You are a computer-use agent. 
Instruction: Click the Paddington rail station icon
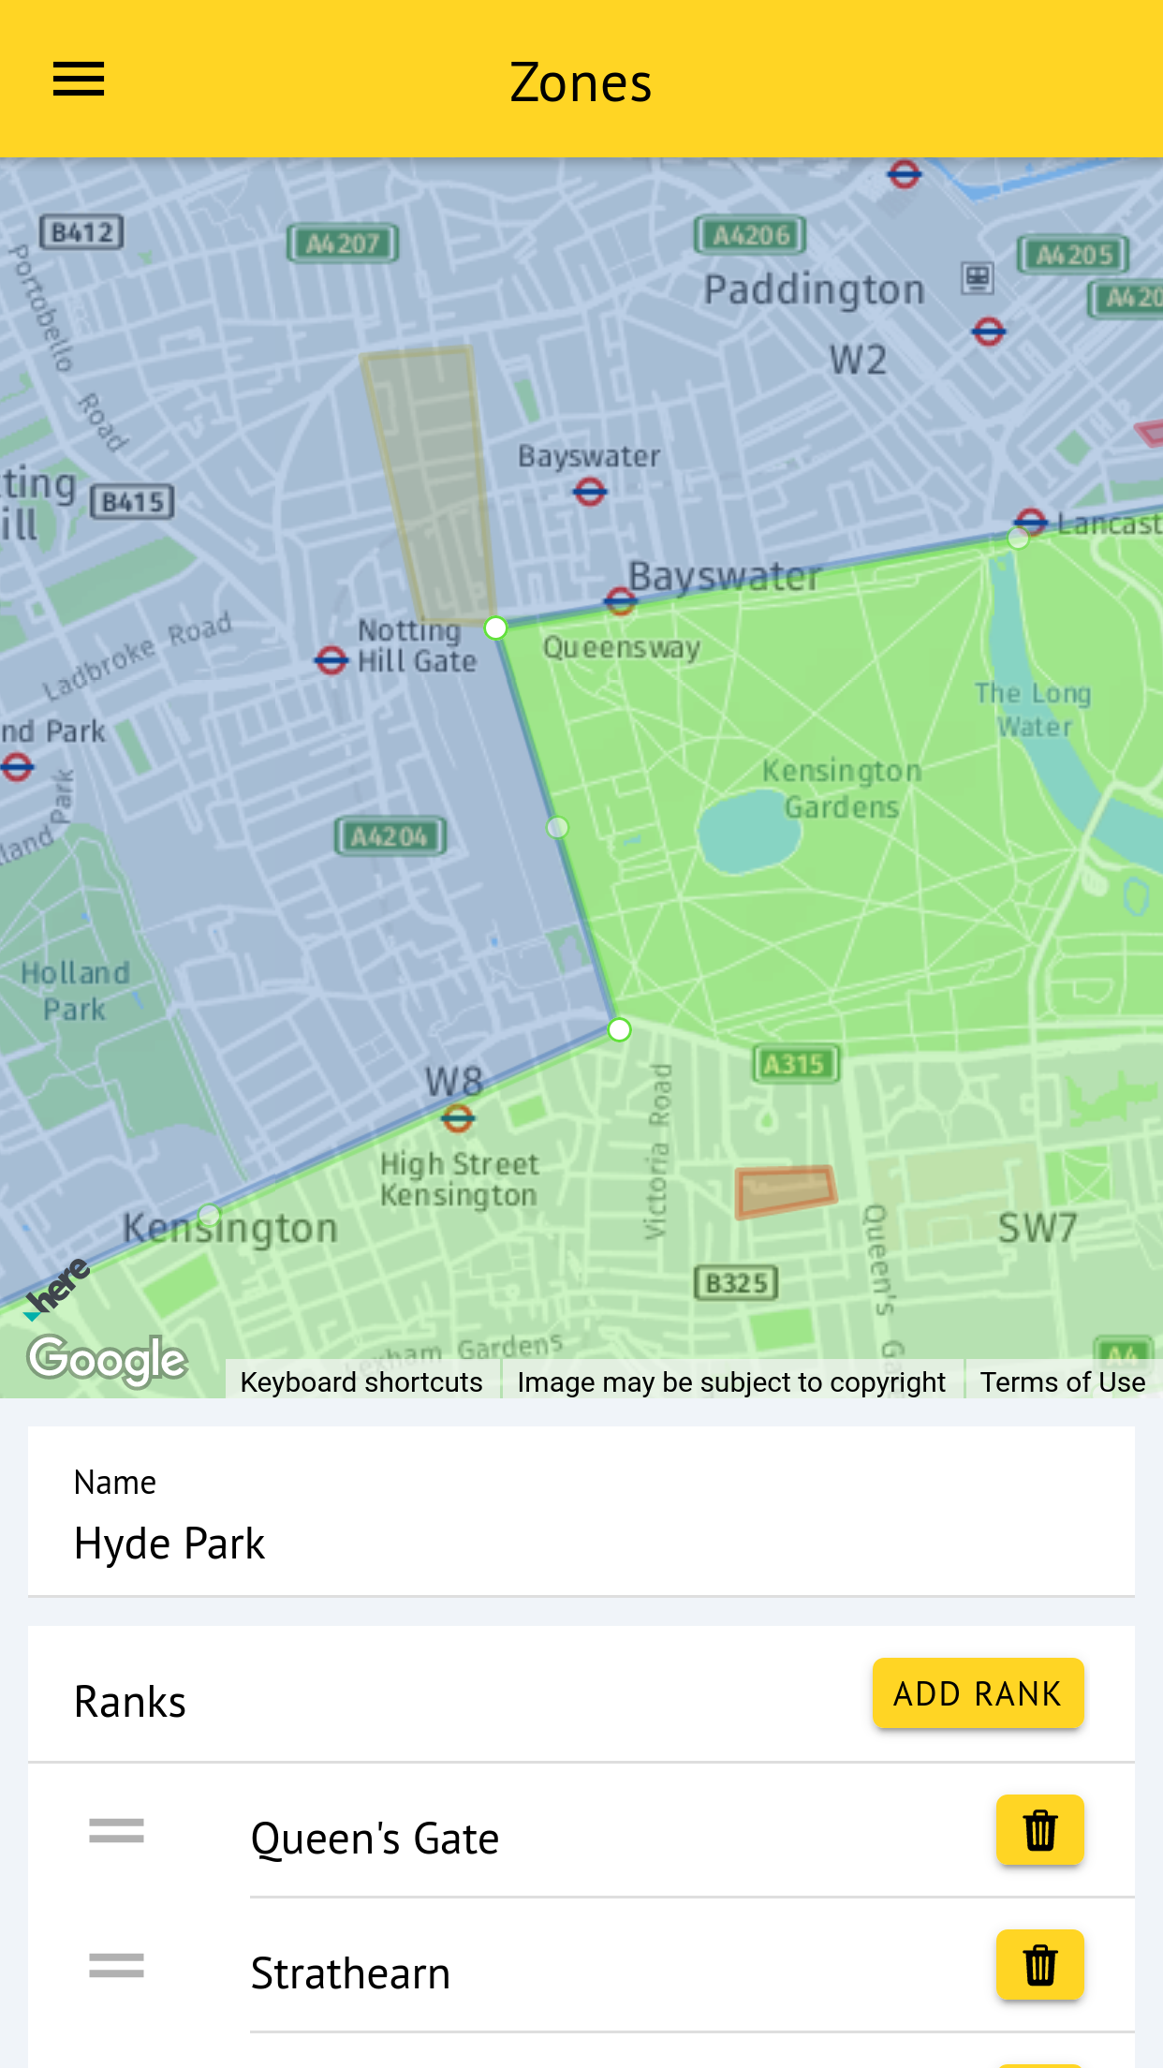978,277
